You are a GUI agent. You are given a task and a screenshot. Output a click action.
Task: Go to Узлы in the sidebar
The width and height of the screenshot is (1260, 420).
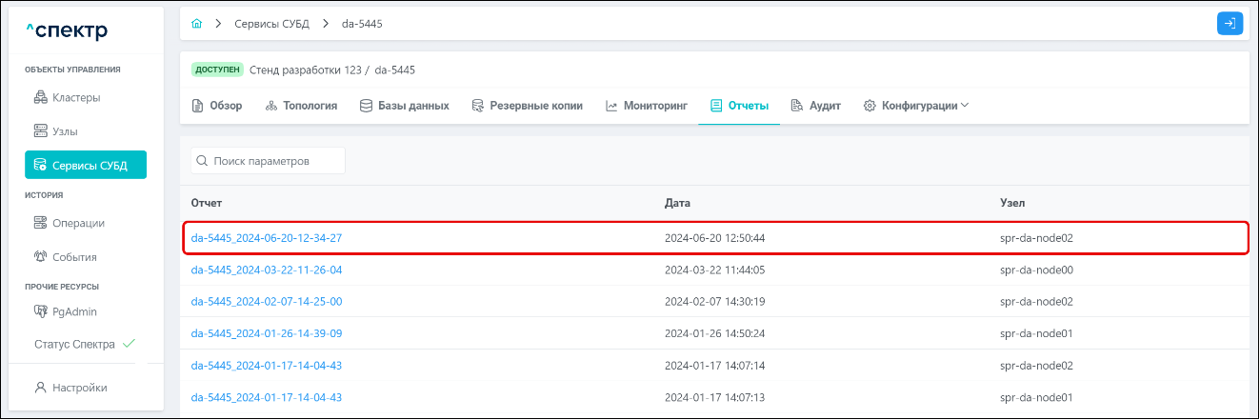pyautogui.click(x=65, y=130)
